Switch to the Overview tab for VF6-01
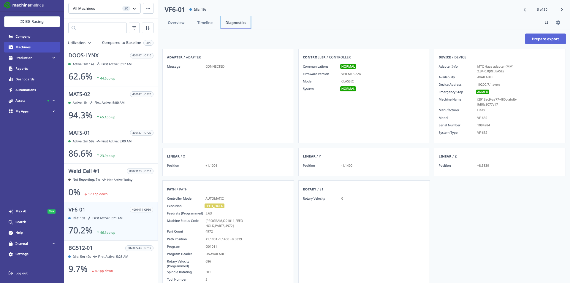This screenshot has width=570, height=283. tap(176, 23)
